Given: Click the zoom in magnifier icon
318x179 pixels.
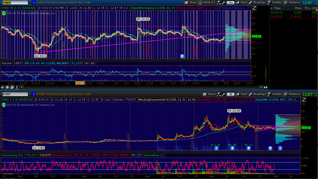Looking at the screenshot, I should [x=7, y=87].
